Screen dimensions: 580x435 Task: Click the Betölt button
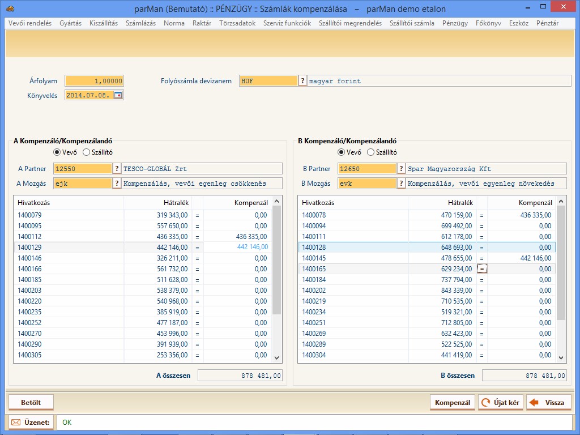point(31,403)
